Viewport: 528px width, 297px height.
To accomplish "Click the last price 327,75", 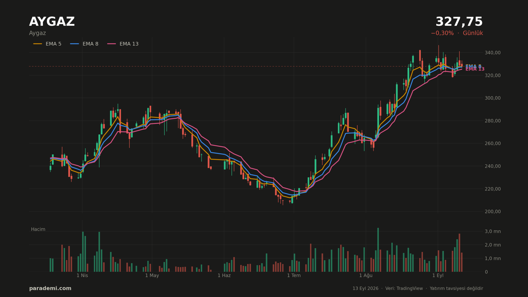I will pyautogui.click(x=459, y=22).
